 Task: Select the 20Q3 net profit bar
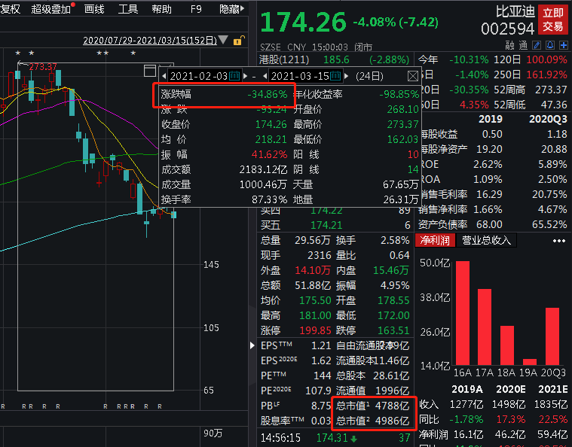[x=552, y=336]
